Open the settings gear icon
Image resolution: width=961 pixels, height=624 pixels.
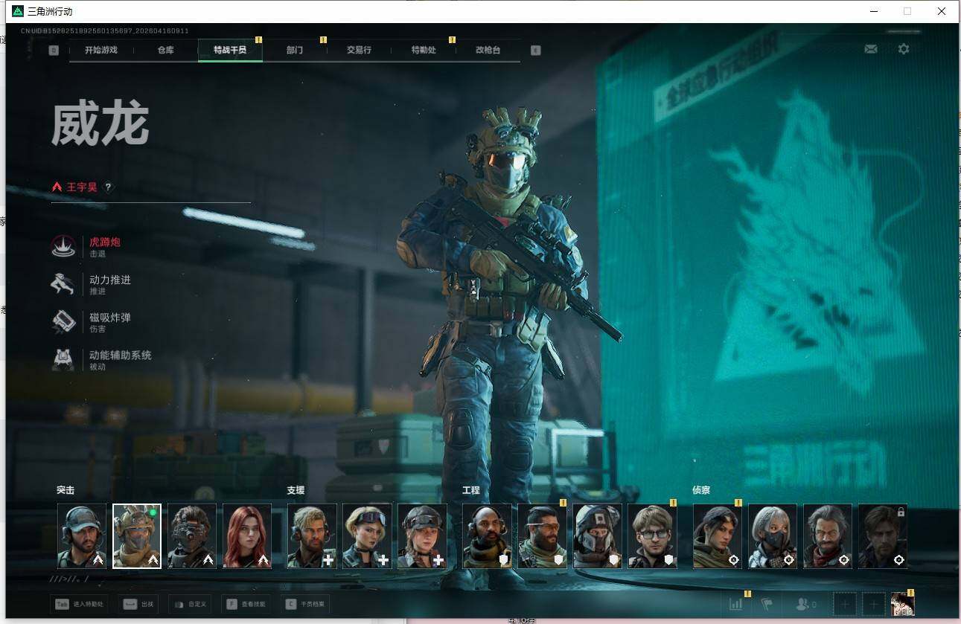pyautogui.click(x=903, y=49)
